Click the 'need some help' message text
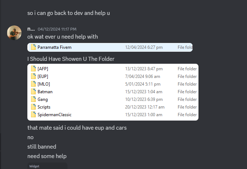The width and height of the screenshot is (247, 169). (x=47, y=156)
